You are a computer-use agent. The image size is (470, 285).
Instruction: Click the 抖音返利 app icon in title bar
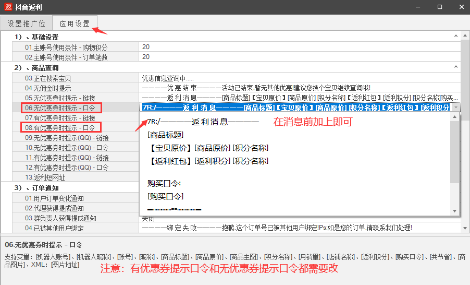(8, 7)
